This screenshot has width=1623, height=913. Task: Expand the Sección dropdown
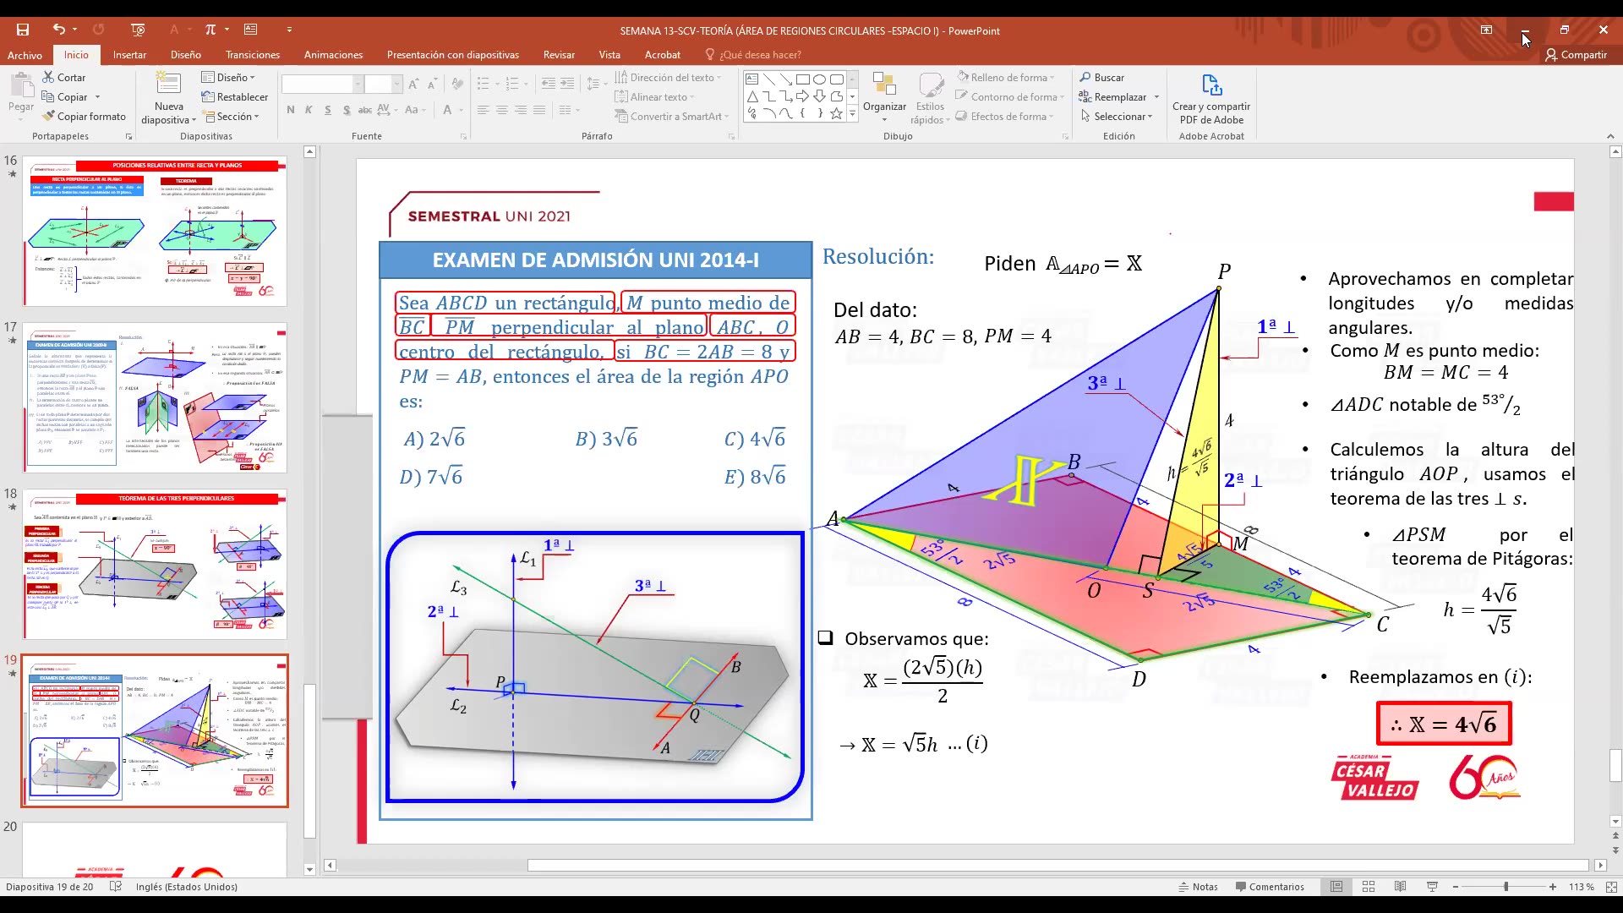click(232, 117)
